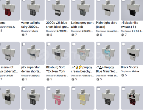Image resolution: width=143 pixels, height=110 pixels.
Task: Open 2000s y2k blue short black title
Action: point(57,25)
